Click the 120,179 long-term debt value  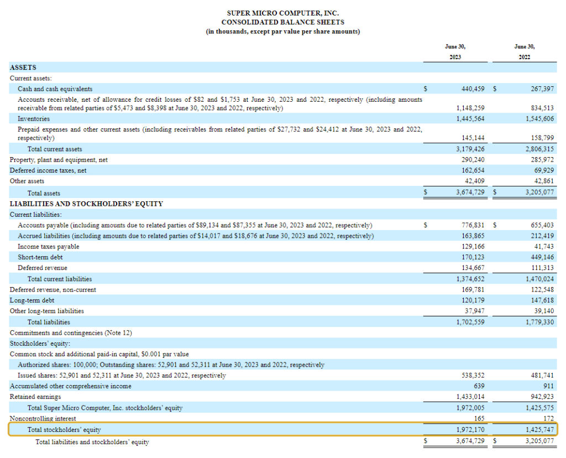[x=473, y=300]
